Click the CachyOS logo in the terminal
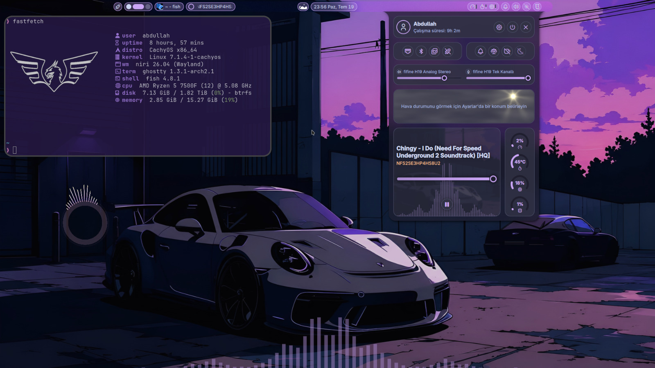The image size is (655, 368). point(54,71)
